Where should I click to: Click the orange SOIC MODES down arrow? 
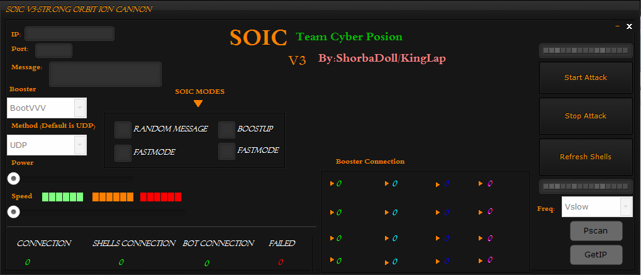tap(198, 104)
